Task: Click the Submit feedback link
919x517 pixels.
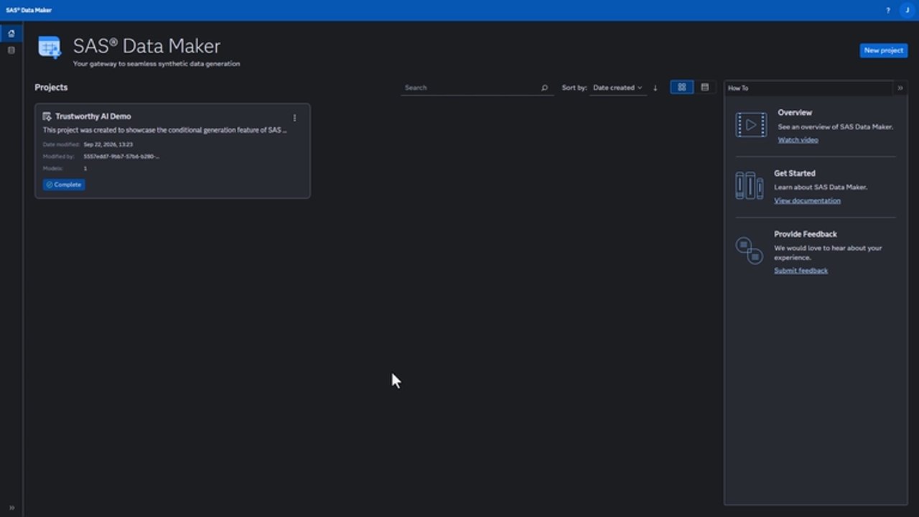Action: click(x=801, y=271)
